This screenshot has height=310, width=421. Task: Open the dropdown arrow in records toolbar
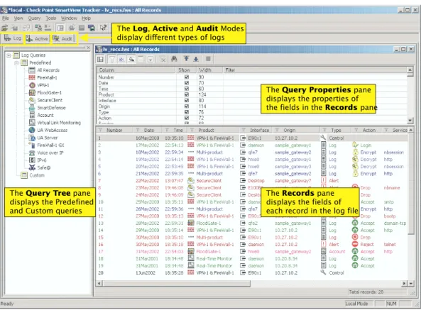151,60
